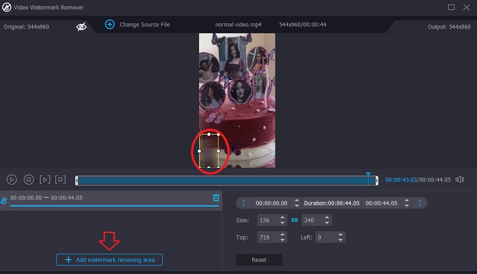Mute the volume speaker icon
Screen dimensions: 477x274
(460, 179)
